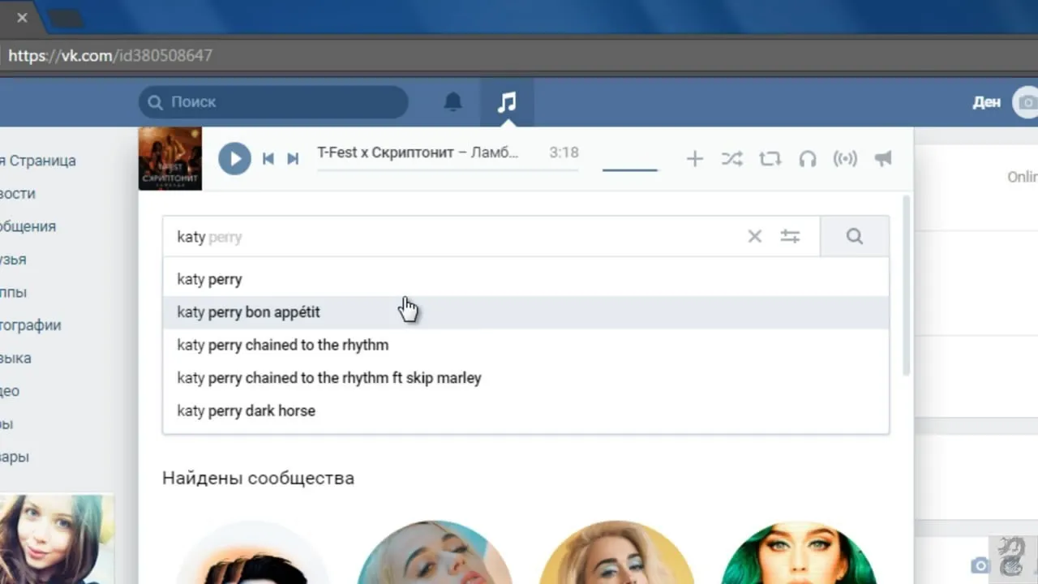Image resolution: width=1038 pixels, height=584 pixels.
Task: Open the community avatar with yellow background
Action: coord(617,553)
